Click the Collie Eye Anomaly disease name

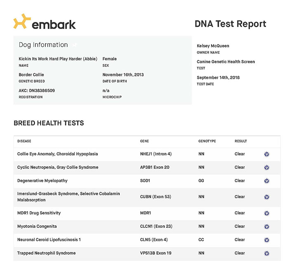[57, 154]
